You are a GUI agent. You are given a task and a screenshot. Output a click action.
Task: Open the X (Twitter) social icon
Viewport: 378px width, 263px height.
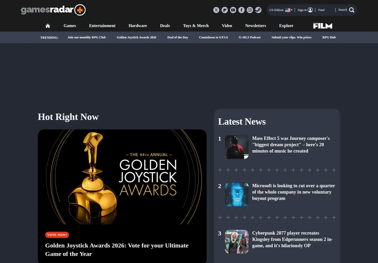click(216, 10)
